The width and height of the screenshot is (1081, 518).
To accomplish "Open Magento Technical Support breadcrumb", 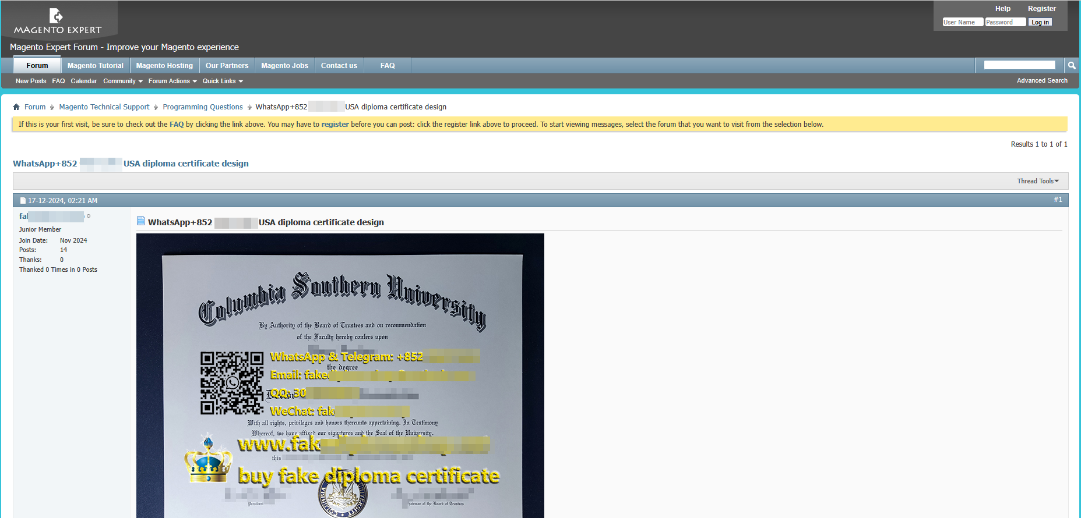I will 104,107.
